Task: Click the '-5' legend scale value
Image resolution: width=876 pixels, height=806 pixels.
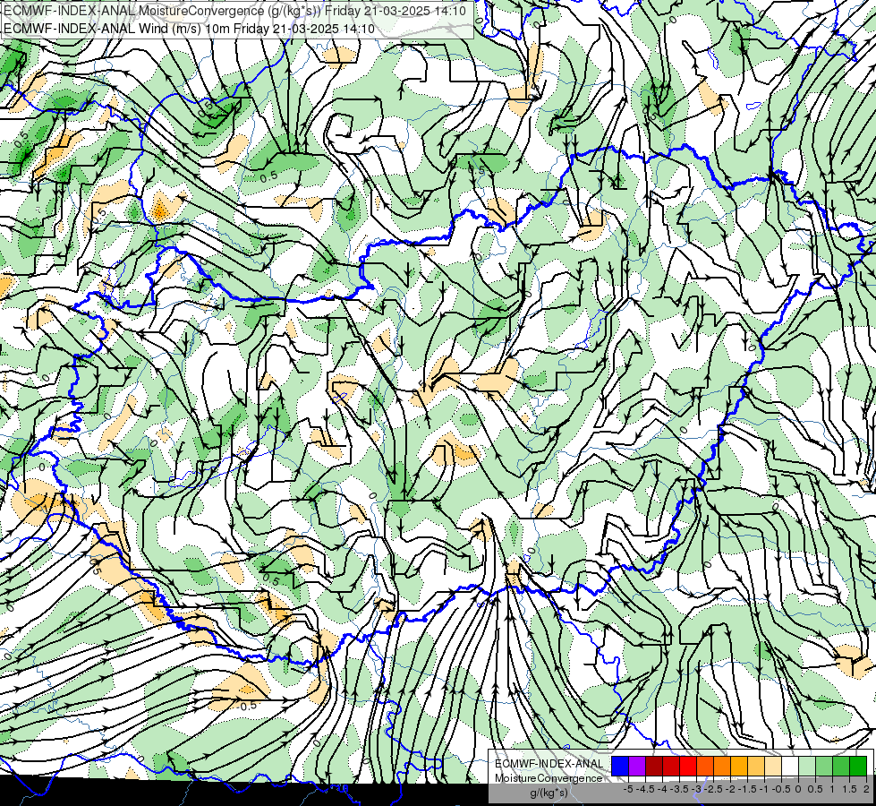Action: [628, 789]
